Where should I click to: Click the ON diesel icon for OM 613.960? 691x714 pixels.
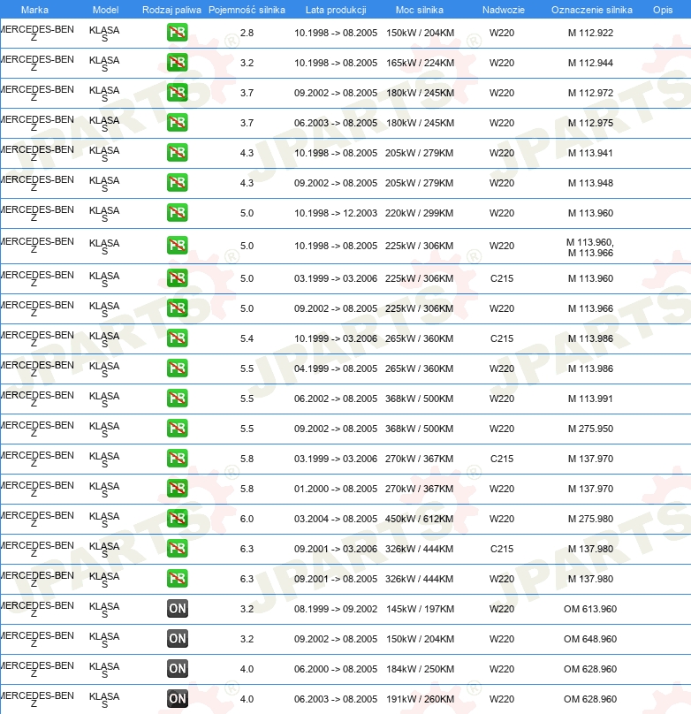(x=178, y=609)
